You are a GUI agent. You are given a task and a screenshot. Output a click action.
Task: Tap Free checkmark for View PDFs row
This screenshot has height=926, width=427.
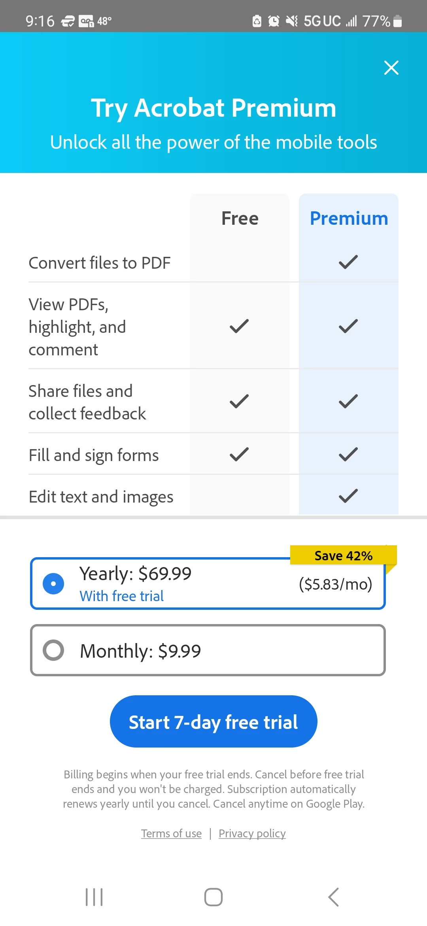239,326
